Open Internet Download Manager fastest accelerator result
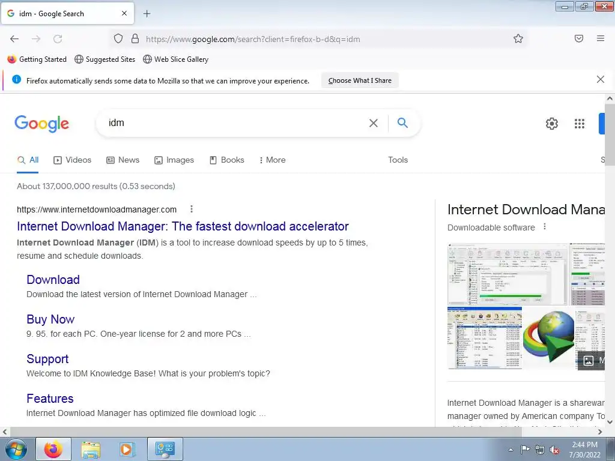615x461 pixels. coord(183,226)
